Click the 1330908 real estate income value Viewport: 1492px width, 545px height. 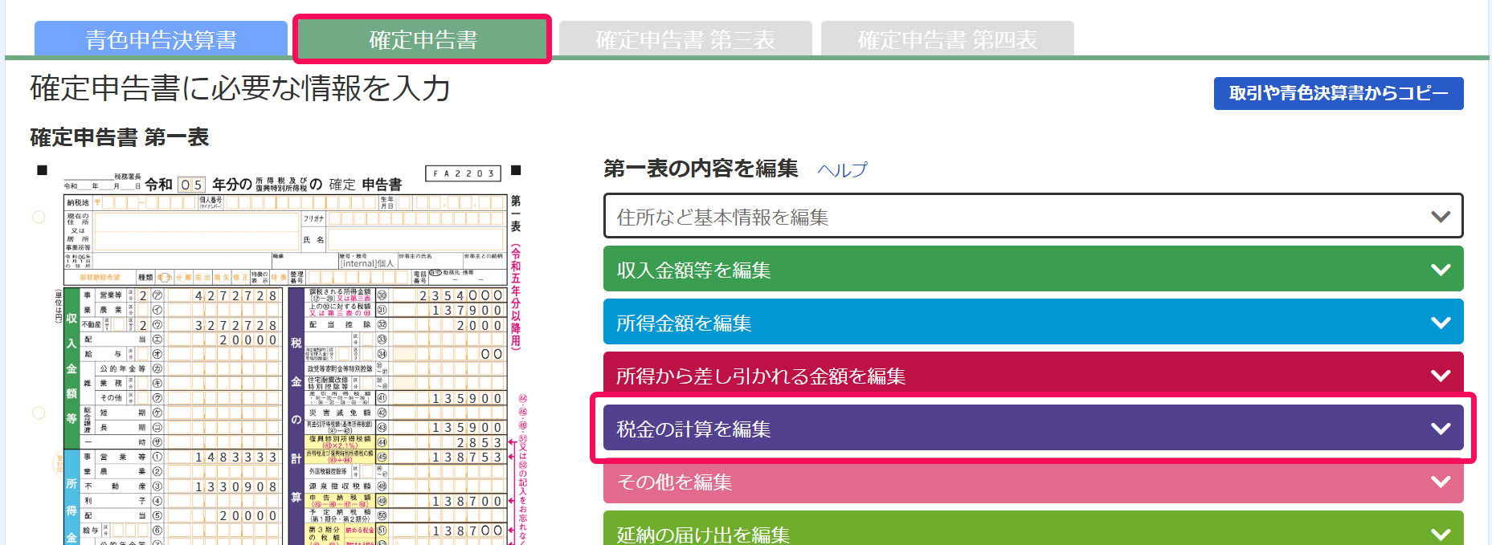(x=235, y=486)
